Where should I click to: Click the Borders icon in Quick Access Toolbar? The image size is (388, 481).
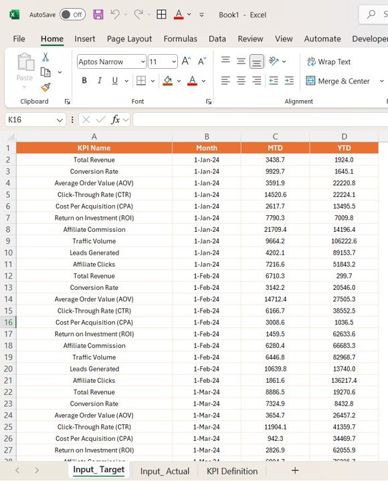point(161,15)
